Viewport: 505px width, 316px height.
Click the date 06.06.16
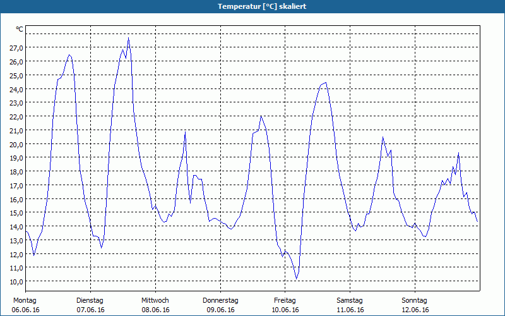(x=25, y=310)
